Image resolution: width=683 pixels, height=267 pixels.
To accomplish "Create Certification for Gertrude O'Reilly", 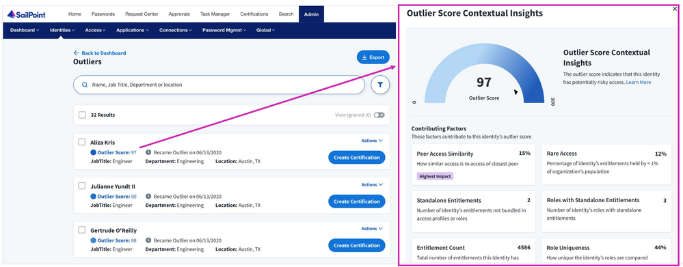I will [357, 245].
